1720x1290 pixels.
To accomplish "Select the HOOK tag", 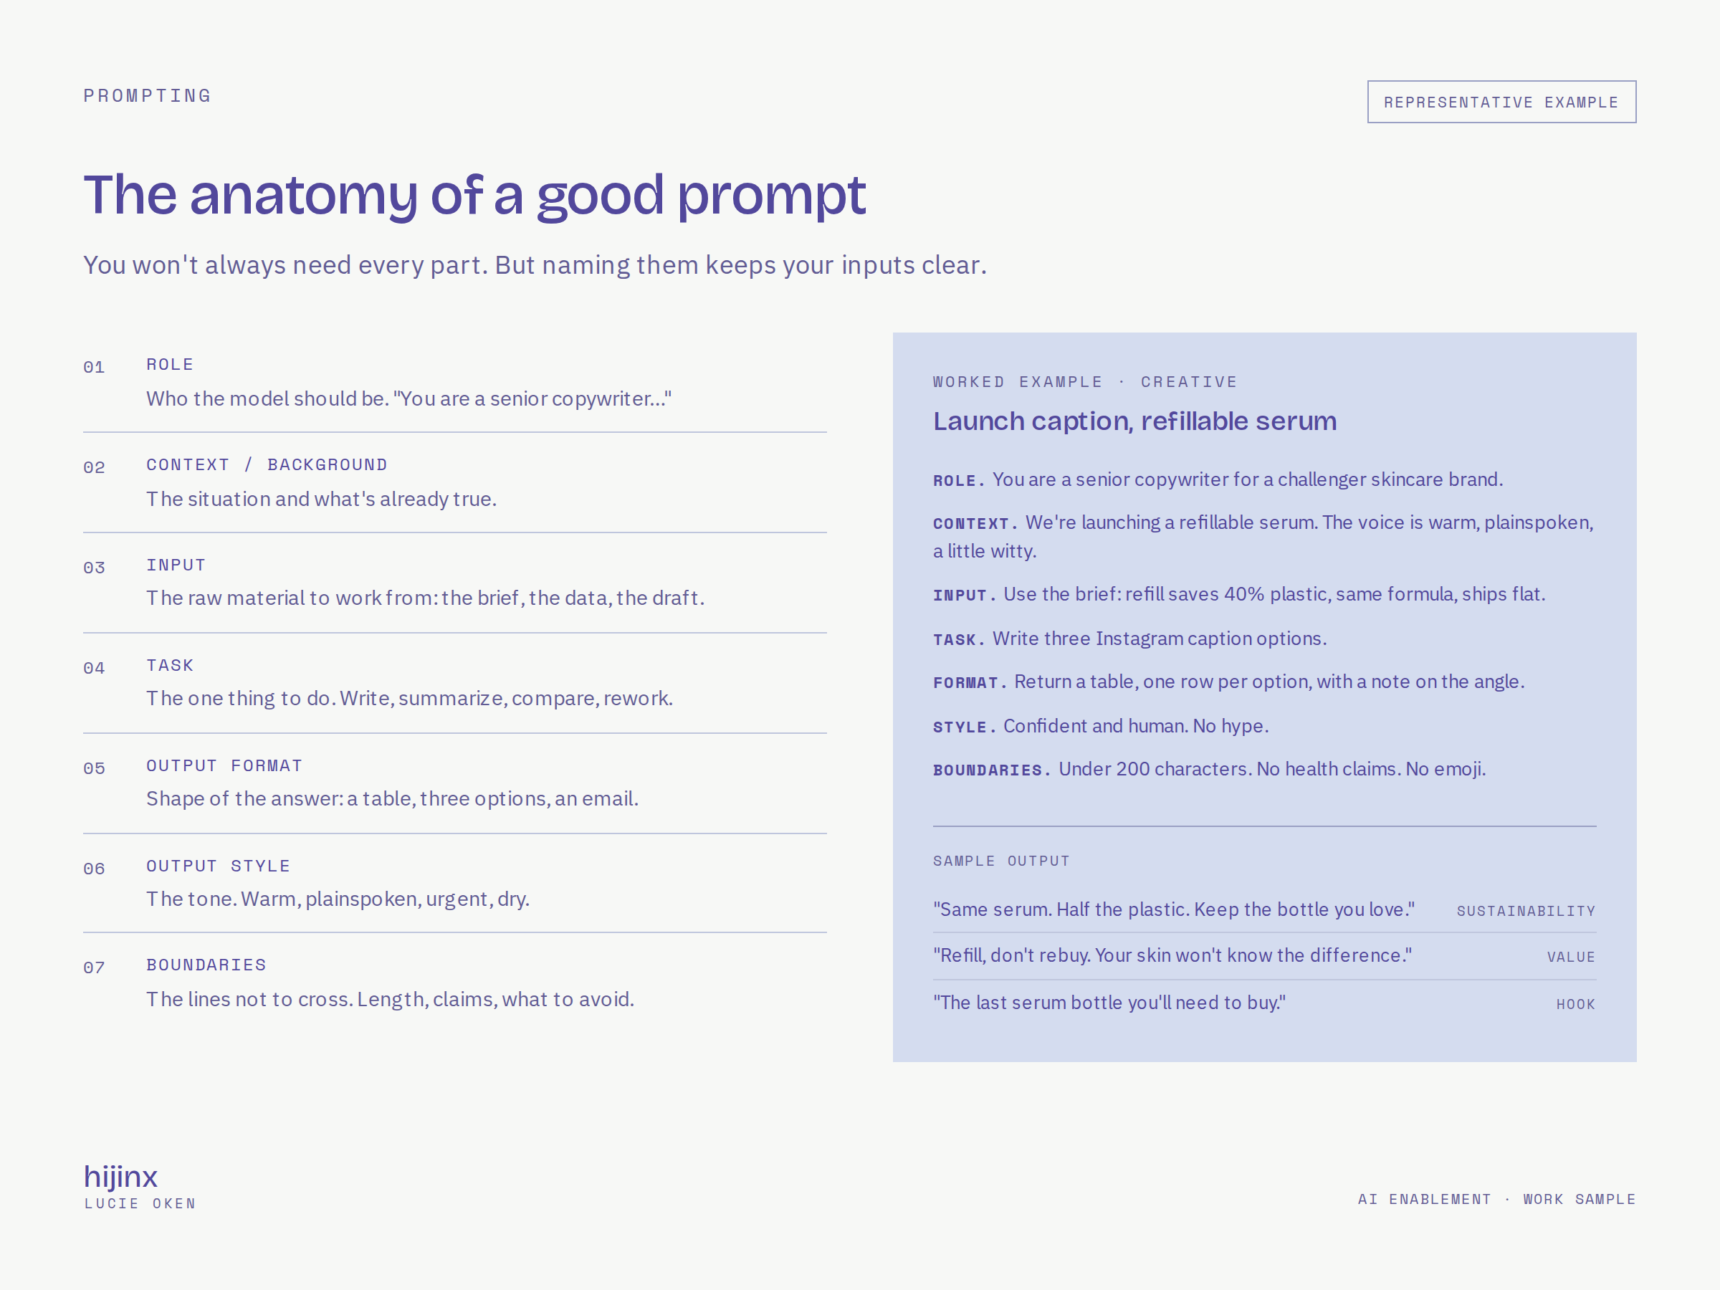I will pyautogui.click(x=1575, y=1004).
